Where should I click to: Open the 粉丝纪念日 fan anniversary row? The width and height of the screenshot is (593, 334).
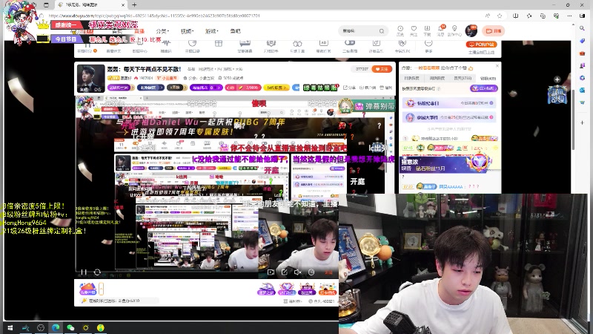point(449,103)
